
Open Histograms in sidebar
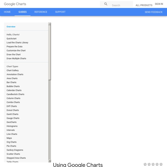[x=12, y=126]
